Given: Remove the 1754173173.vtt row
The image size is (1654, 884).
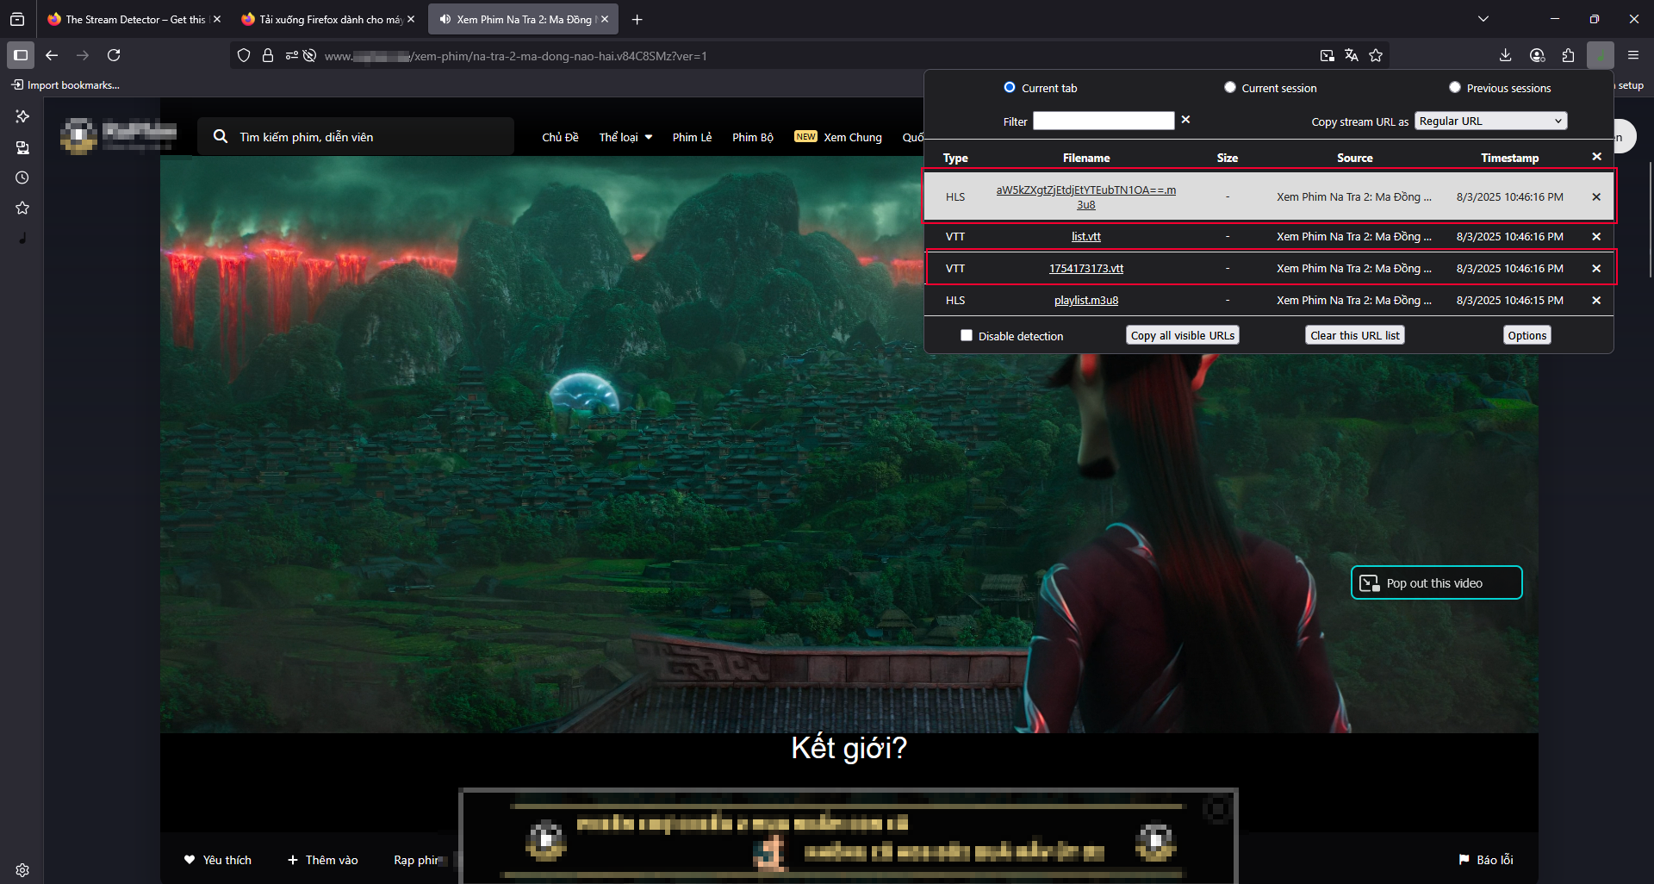Looking at the screenshot, I should pos(1596,268).
